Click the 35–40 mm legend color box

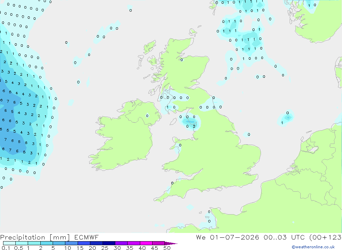(x=134, y=243)
